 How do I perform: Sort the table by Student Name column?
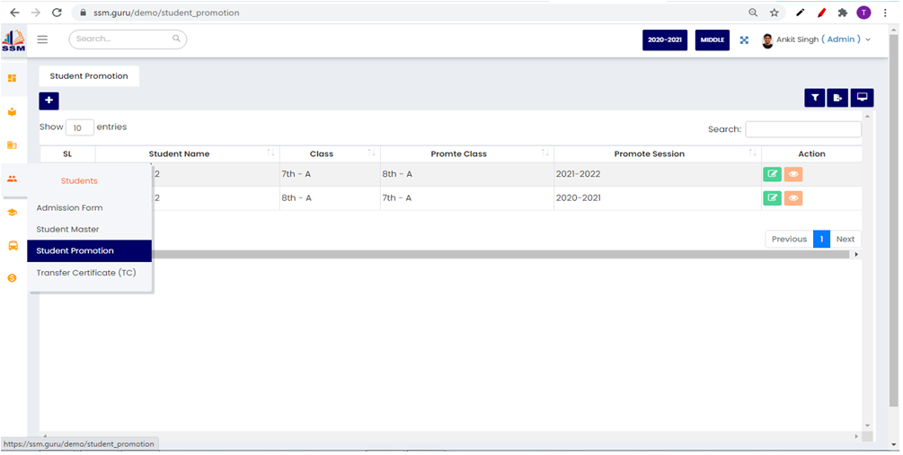click(179, 154)
